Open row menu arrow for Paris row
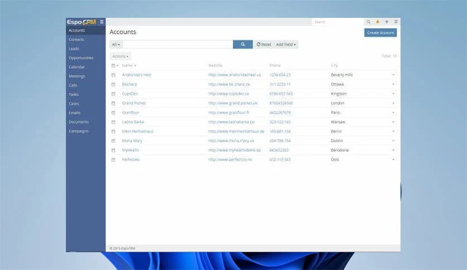This screenshot has width=467, height=270. click(393, 113)
